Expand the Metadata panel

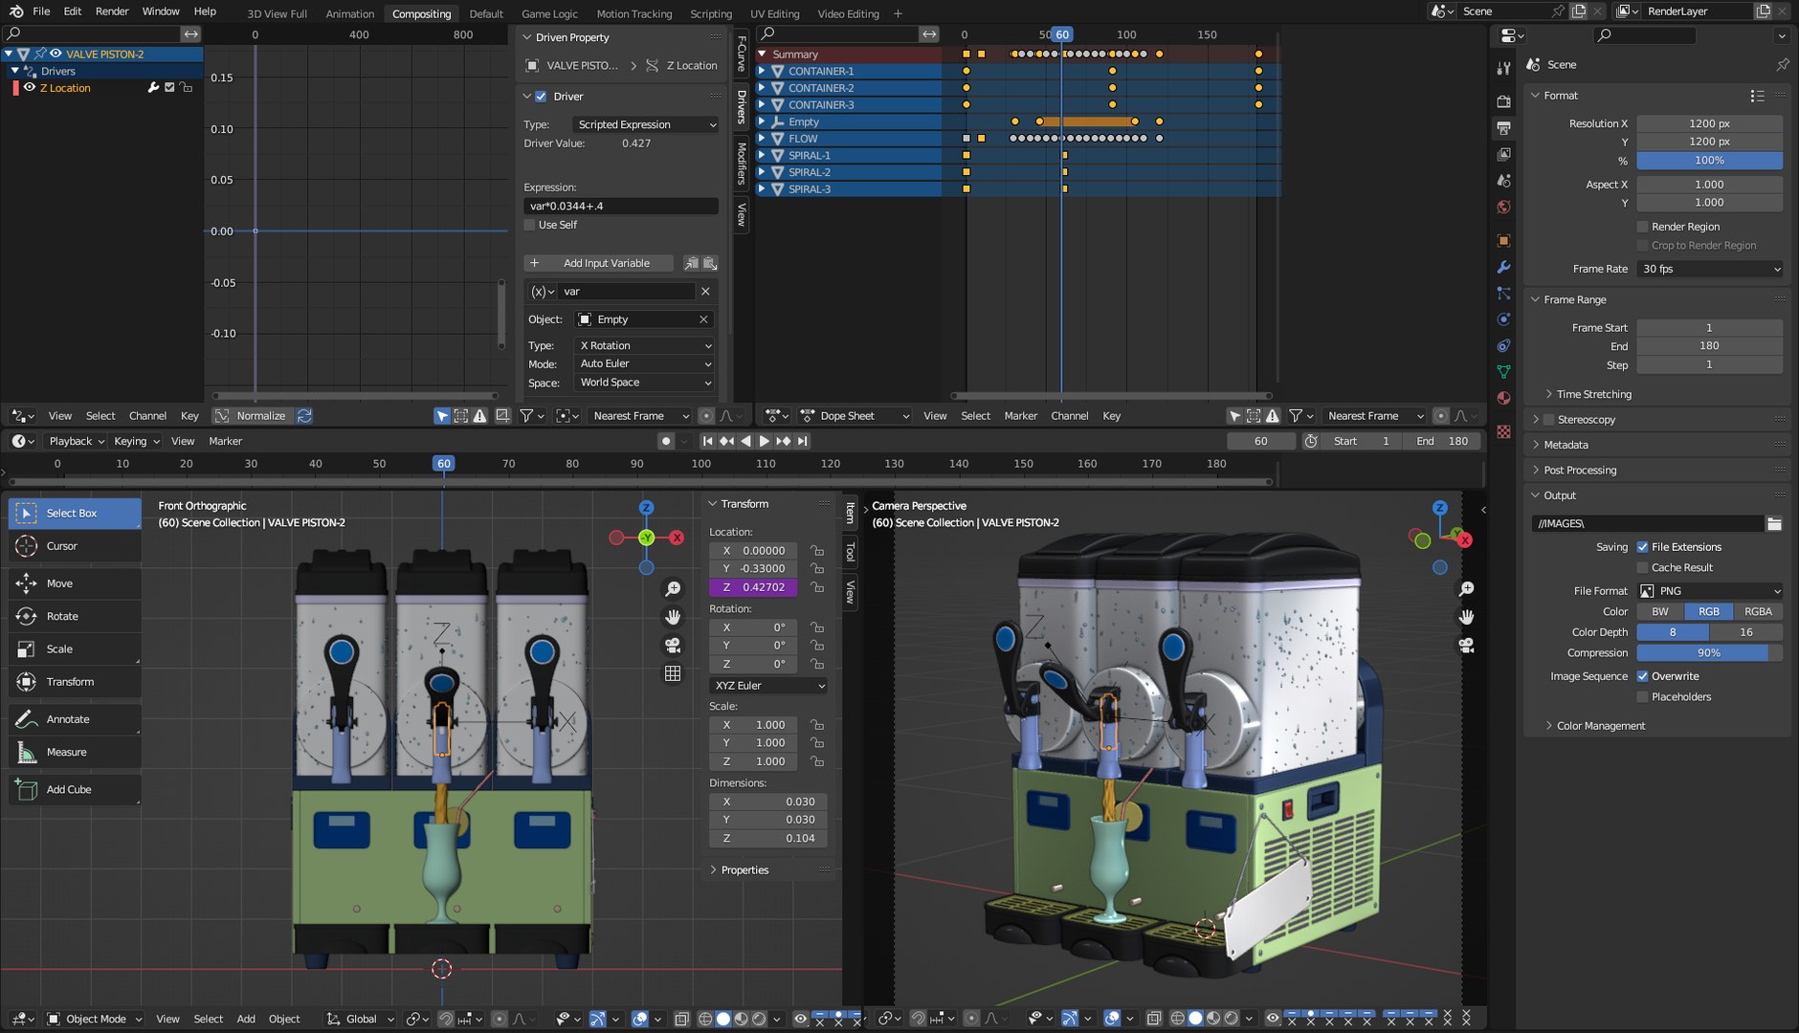click(x=1566, y=445)
